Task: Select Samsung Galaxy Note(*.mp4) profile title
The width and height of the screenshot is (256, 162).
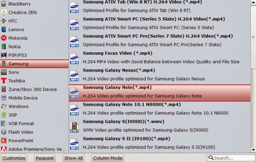Action: tap(117, 87)
